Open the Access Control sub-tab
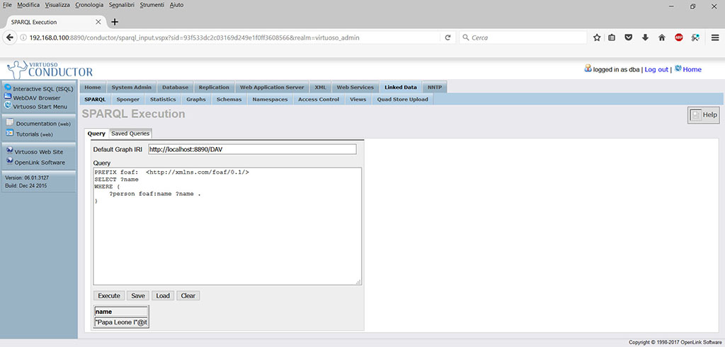 (319, 99)
